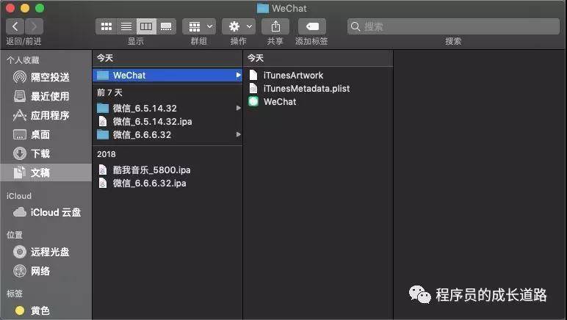Open Remote Disc (远程光盘) in sidebar
Screen dimensions: 567x320
pyautogui.click(x=46, y=252)
